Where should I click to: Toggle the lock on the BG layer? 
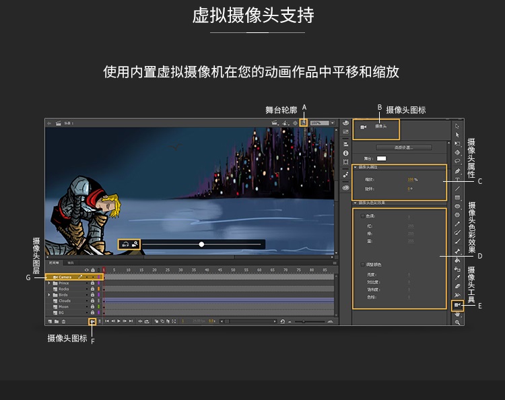tap(92, 312)
